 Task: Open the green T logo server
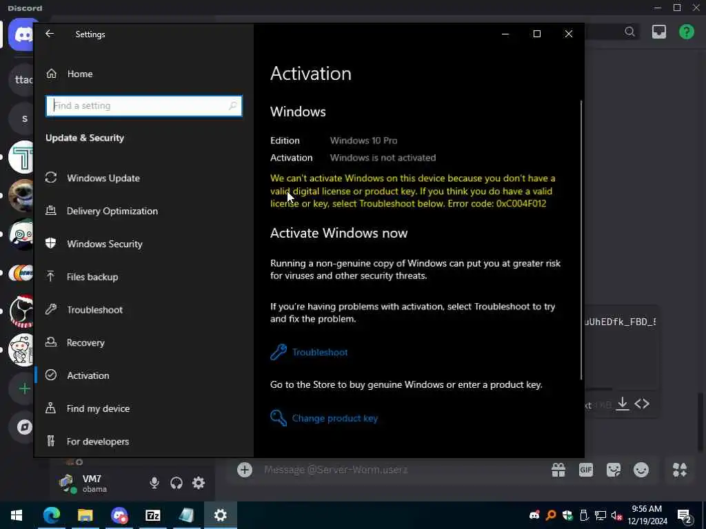click(21, 157)
